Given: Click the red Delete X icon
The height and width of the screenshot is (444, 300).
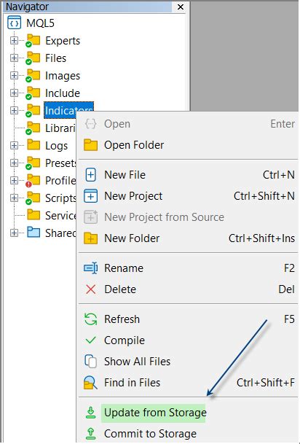Looking at the screenshot, I should pos(91,289).
